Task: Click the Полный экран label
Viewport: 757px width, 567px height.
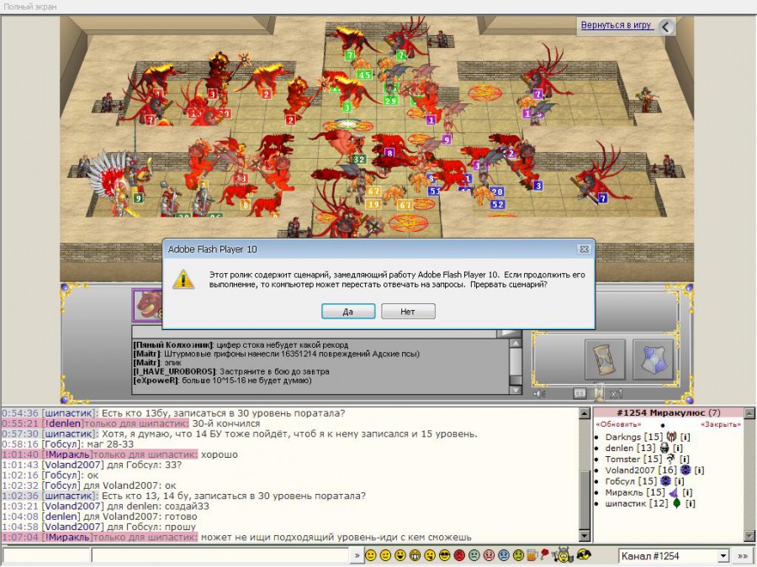Action: pyautogui.click(x=30, y=7)
